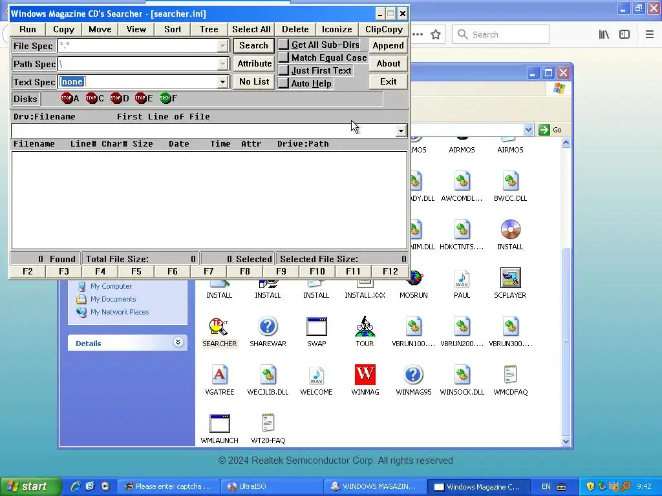The width and height of the screenshot is (662, 496).
Task: Enable Match Equal Case checkbox
Action: (284, 57)
